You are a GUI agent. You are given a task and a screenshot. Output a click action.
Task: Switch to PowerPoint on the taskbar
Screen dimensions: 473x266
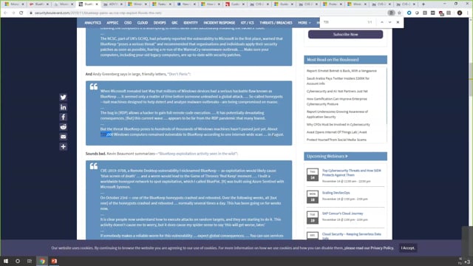54,261
